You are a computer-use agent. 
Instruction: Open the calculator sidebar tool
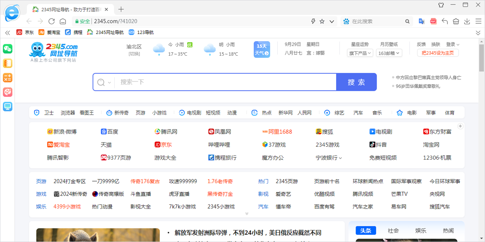[7, 77]
